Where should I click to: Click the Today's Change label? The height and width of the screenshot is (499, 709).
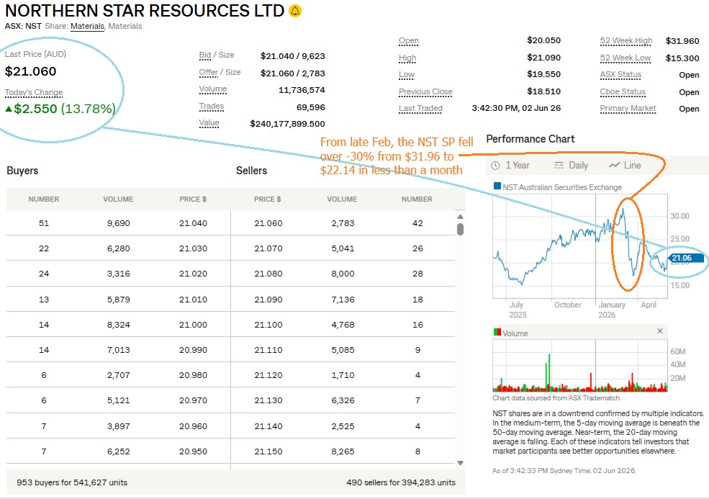coord(34,93)
